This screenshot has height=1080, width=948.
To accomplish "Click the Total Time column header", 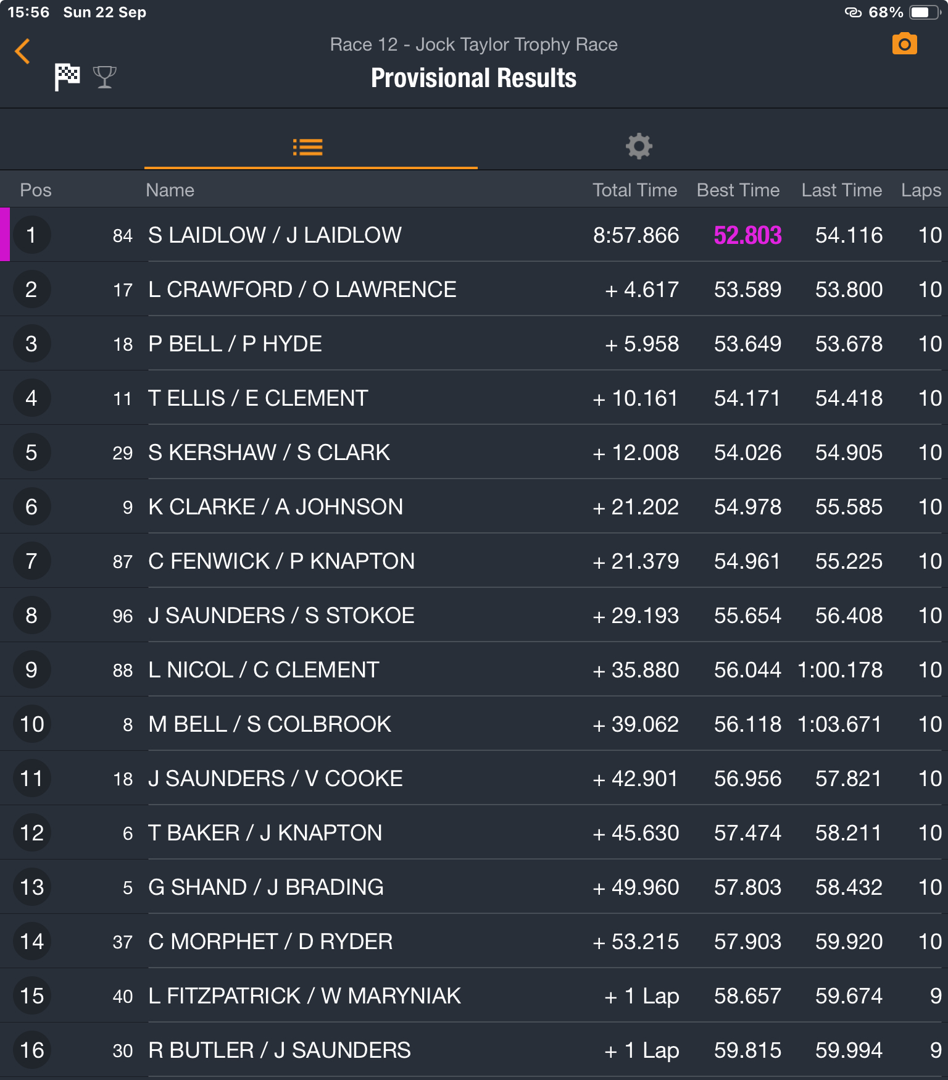I will pyautogui.click(x=634, y=190).
